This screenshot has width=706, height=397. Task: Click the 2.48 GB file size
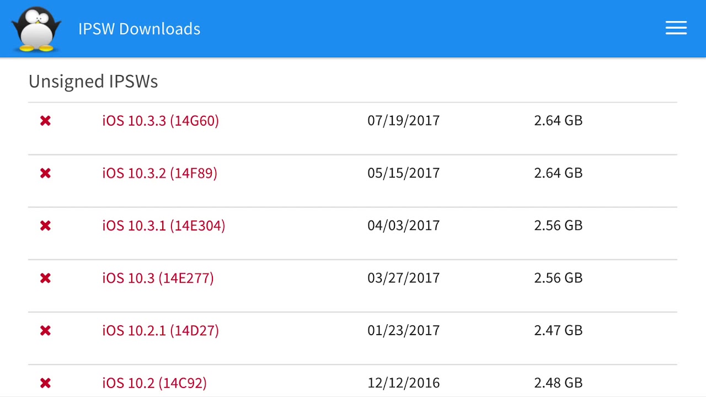point(558,383)
